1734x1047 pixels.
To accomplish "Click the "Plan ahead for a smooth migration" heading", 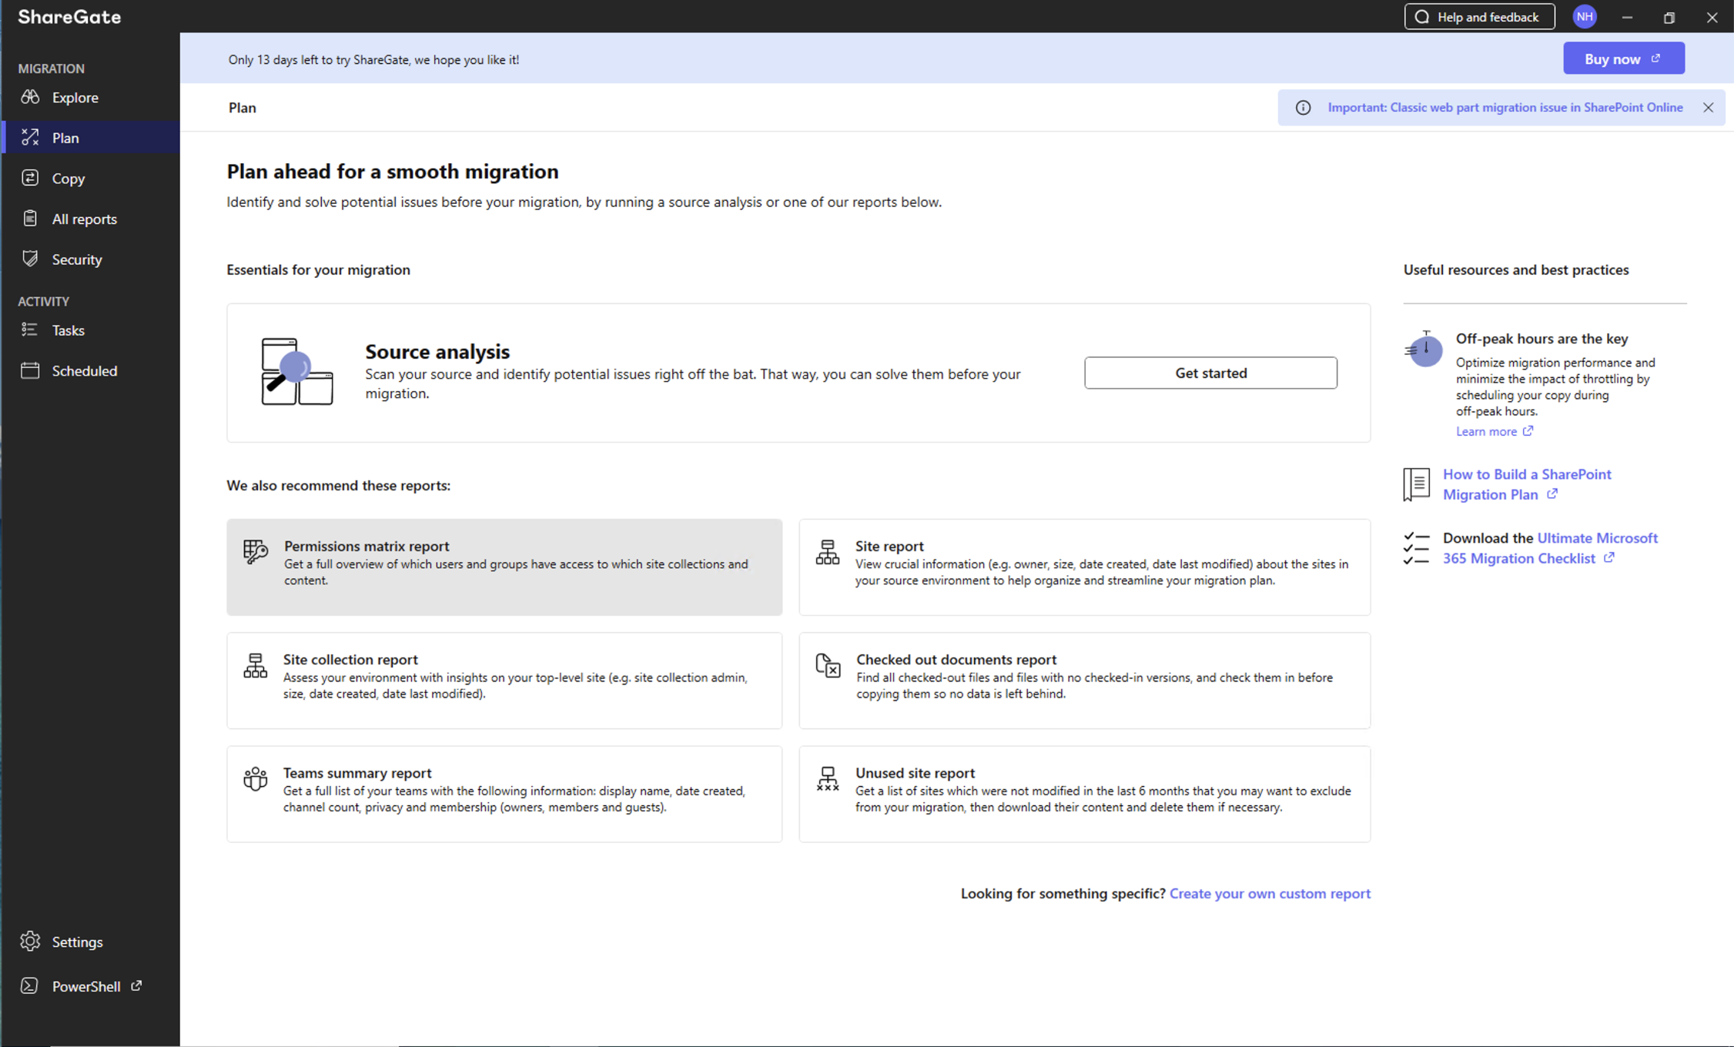I will click(393, 171).
